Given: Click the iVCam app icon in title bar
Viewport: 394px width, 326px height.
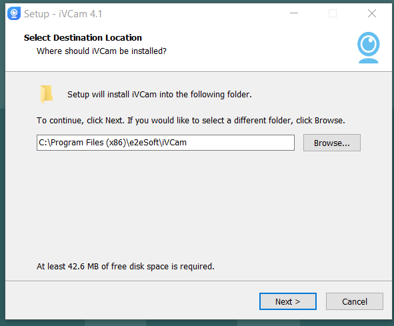Looking at the screenshot, I should 14,13.
